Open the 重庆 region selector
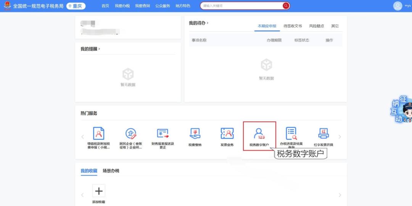This screenshot has width=412, height=206. pyautogui.click(x=76, y=6)
